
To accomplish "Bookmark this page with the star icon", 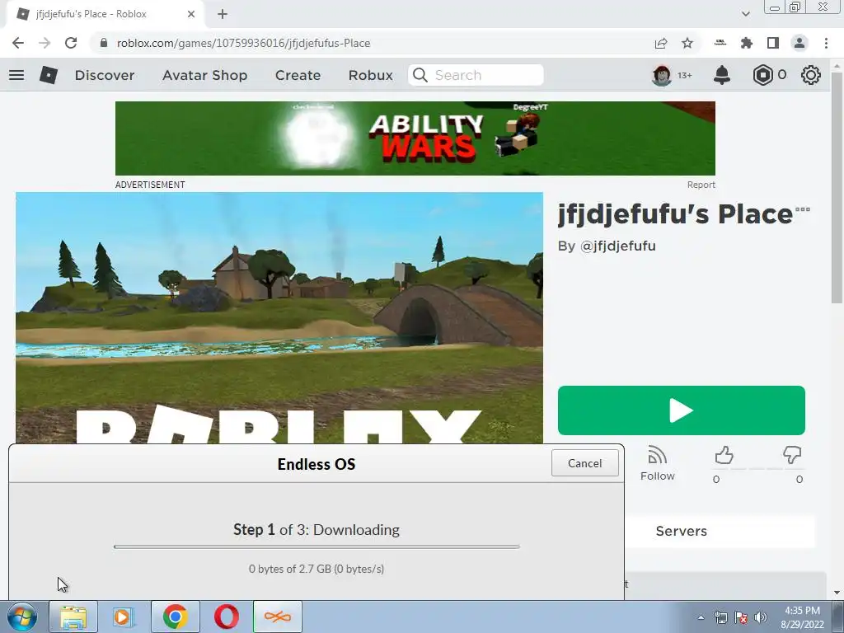I will pos(687,43).
